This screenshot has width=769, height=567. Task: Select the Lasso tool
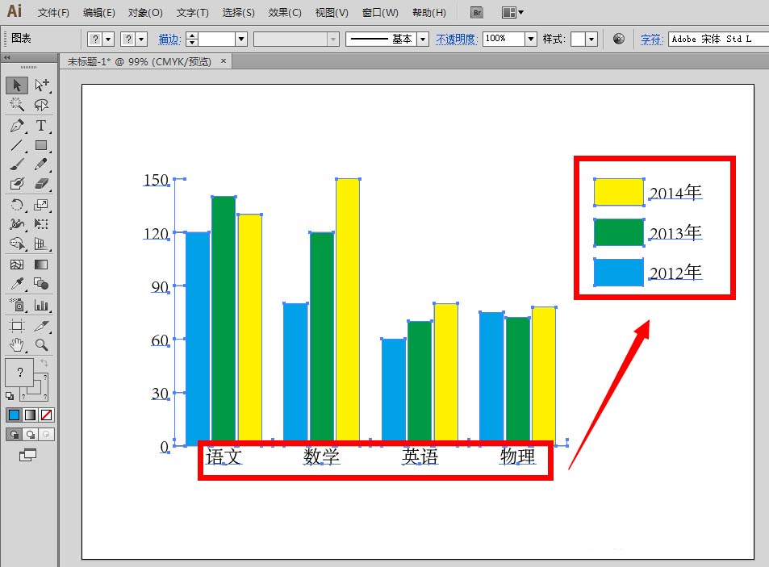tap(41, 104)
